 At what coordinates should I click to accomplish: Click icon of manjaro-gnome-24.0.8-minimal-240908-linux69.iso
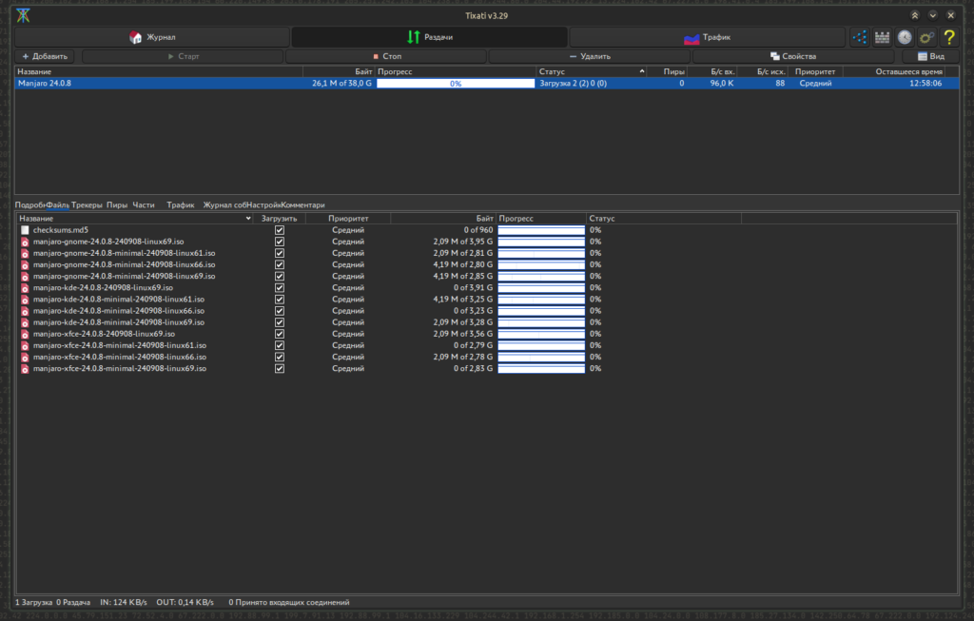[x=25, y=277]
